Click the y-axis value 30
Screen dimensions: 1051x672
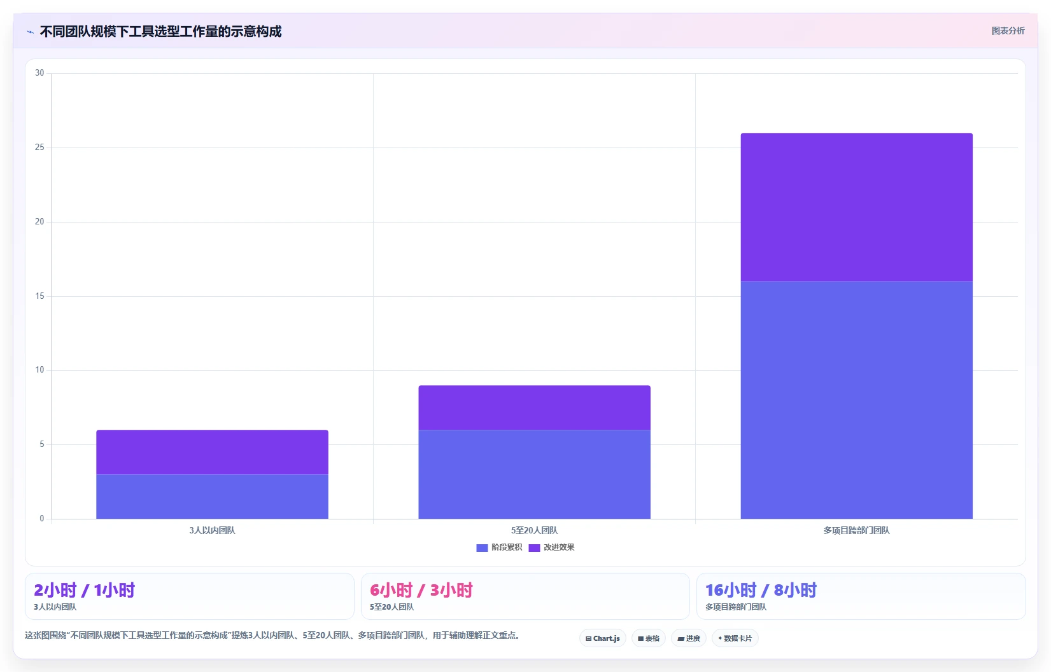[39, 73]
